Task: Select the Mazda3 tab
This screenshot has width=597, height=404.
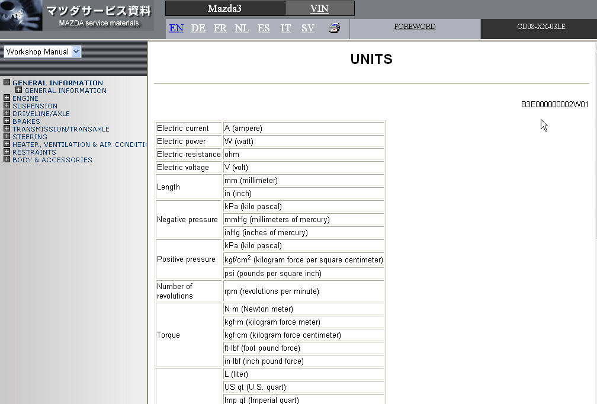Action: pos(225,8)
